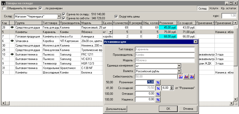Increase the discount percent spinner value
The height and width of the screenshot is (114, 239).
(172, 87)
